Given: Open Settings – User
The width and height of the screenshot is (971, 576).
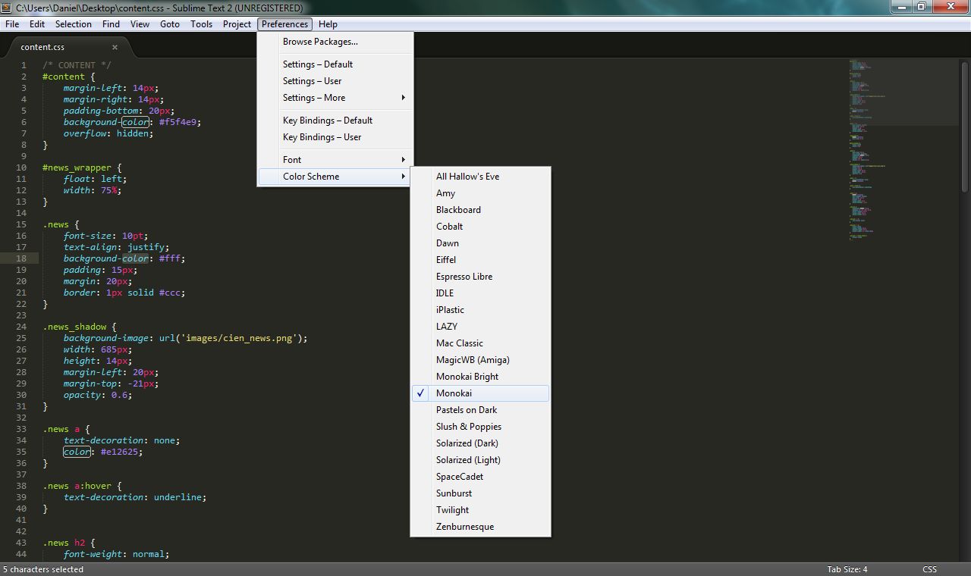Looking at the screenshot, I should (x=335, y=81).
